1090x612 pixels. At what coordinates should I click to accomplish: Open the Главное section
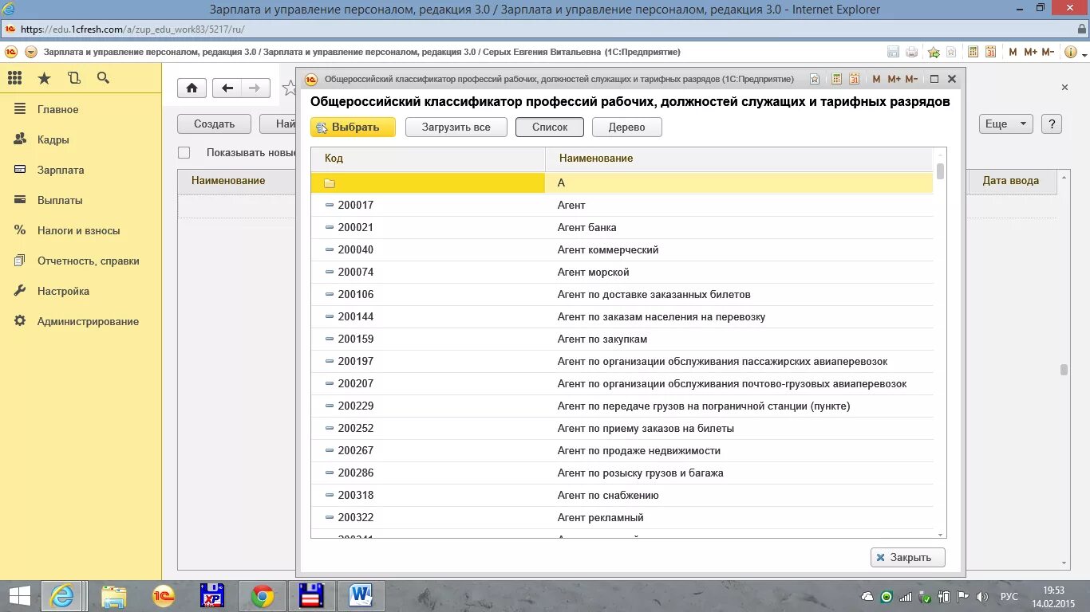pos(58,109)
